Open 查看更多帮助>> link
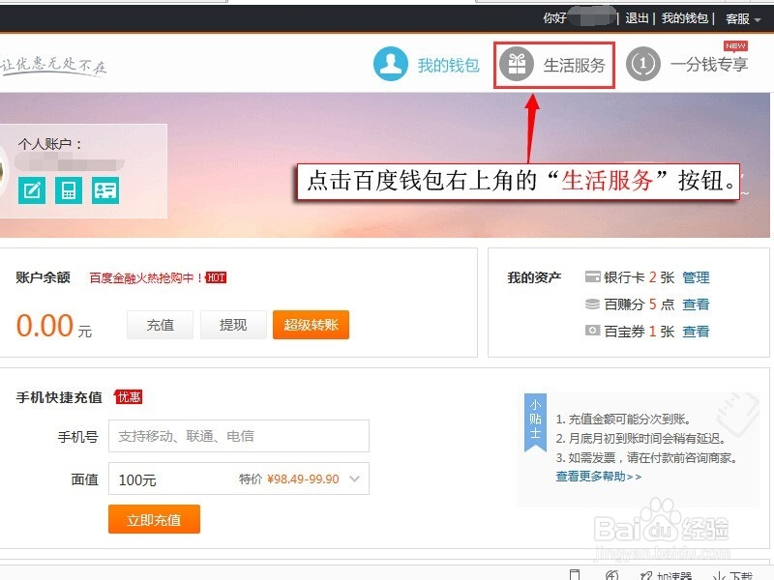The image size is (774, 580). pyautogui.click(x=598, y=477)
